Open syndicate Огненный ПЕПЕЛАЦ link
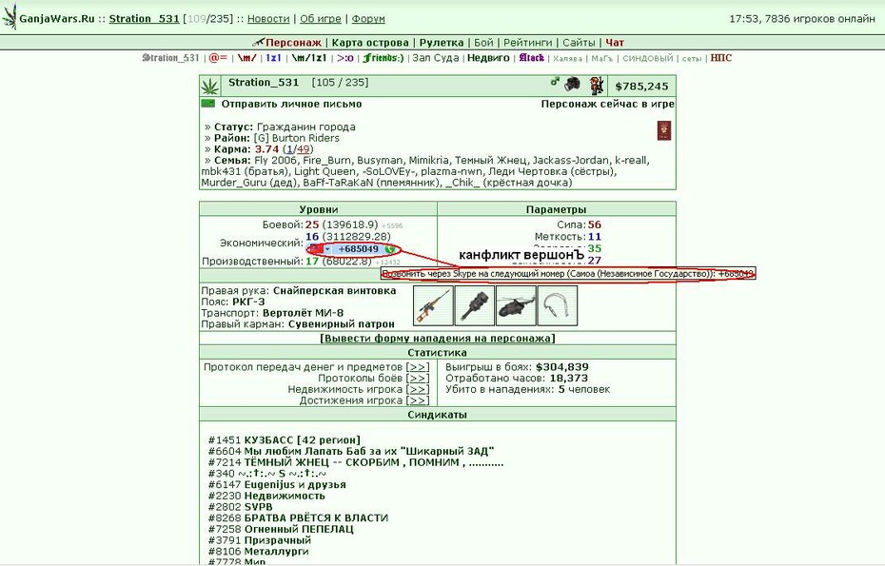This screenshot has height=566, width=885. (x=299, y=529)
